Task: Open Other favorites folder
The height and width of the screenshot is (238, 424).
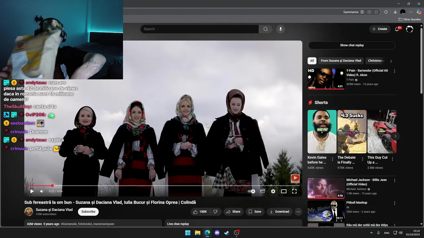Action: (x=410, y=20)
